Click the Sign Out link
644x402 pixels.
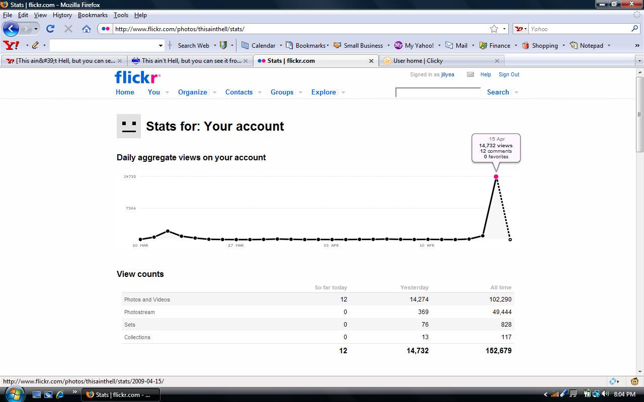[x=509, y=74]
